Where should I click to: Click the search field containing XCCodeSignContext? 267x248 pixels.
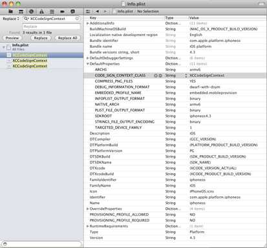pos(51,19)
